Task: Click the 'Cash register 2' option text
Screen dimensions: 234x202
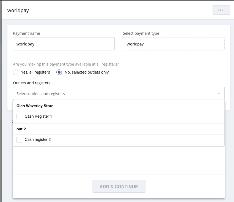Action: [38, 140]
